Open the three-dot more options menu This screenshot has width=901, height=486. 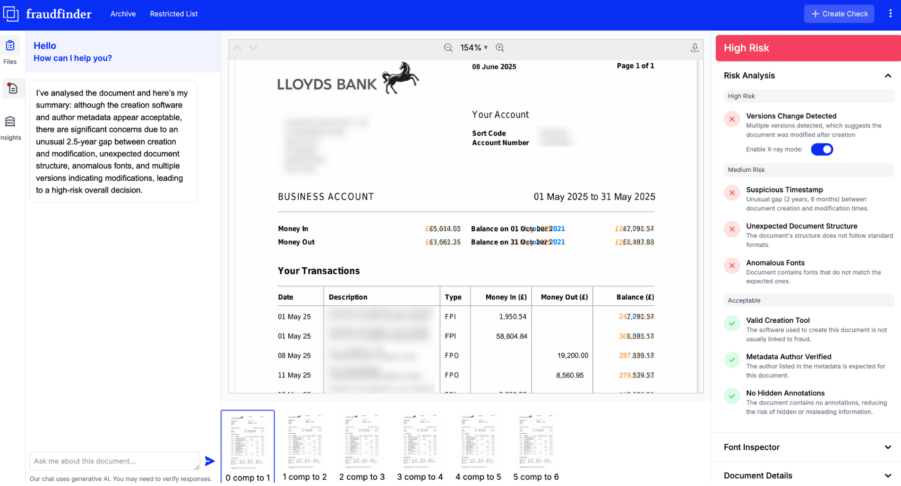click(x=890, y=14)
